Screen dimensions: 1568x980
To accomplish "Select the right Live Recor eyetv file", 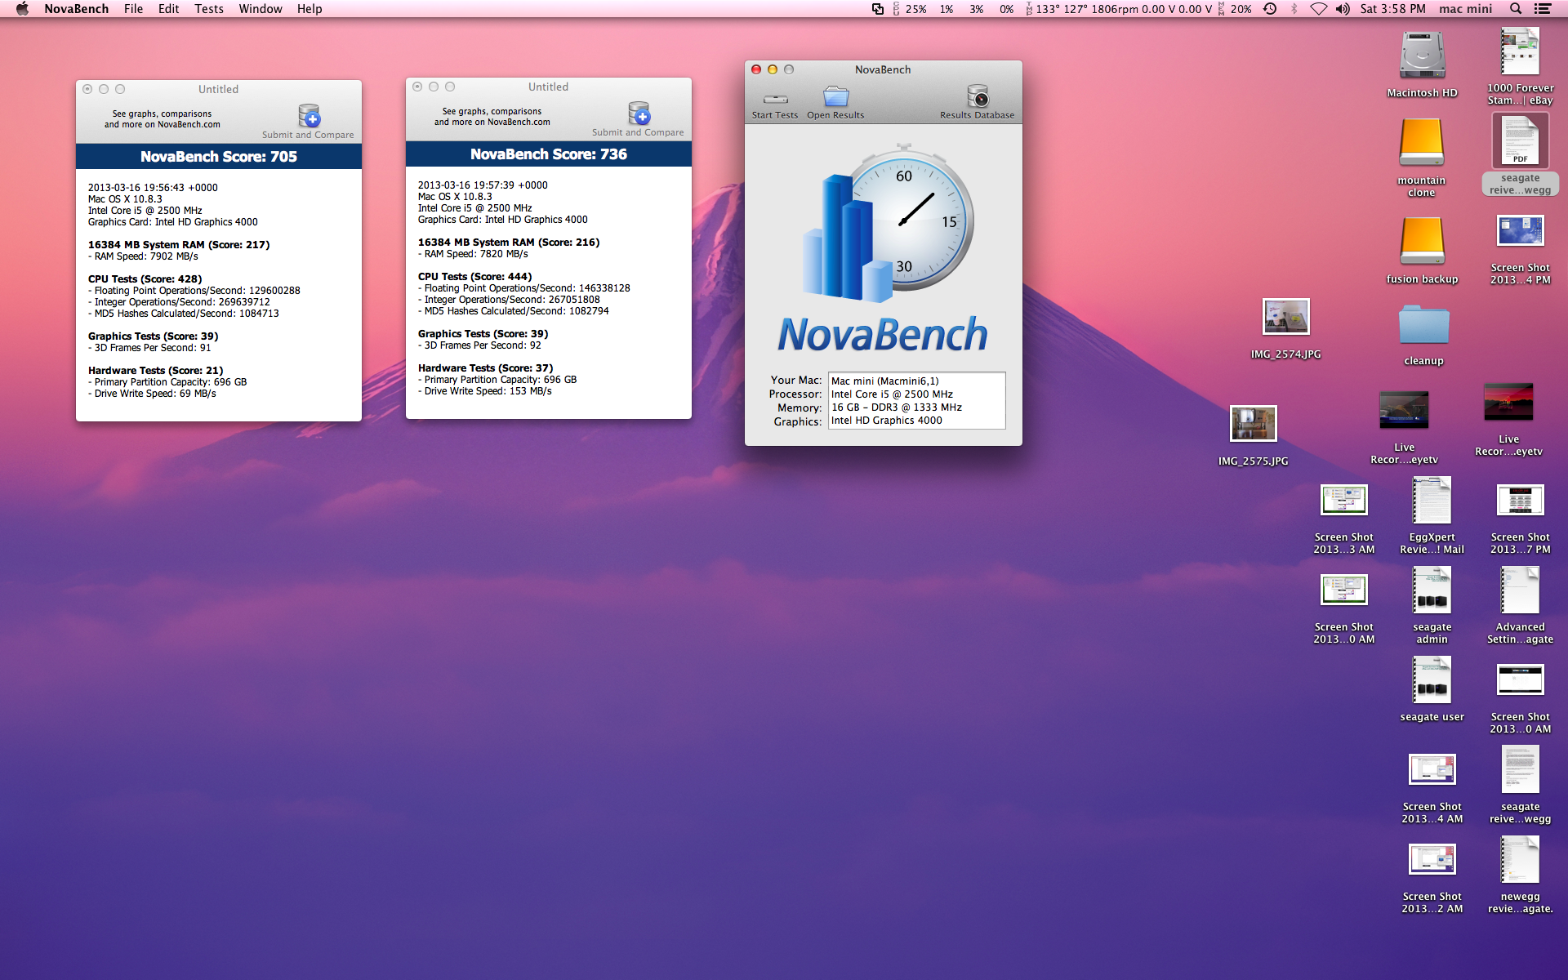I will pyautogui.click(x=1508, y=402).
